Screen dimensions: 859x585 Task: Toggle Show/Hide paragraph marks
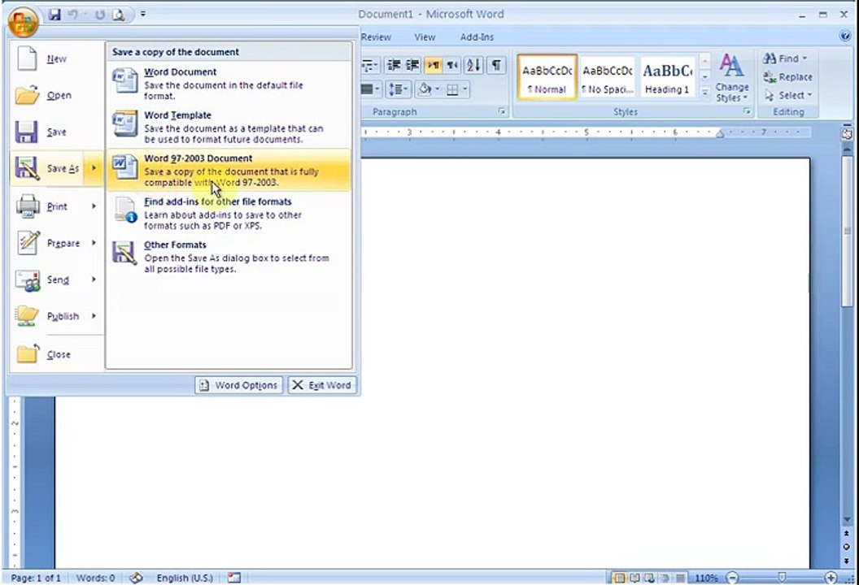pyautogui.click(x=495, y=66)
